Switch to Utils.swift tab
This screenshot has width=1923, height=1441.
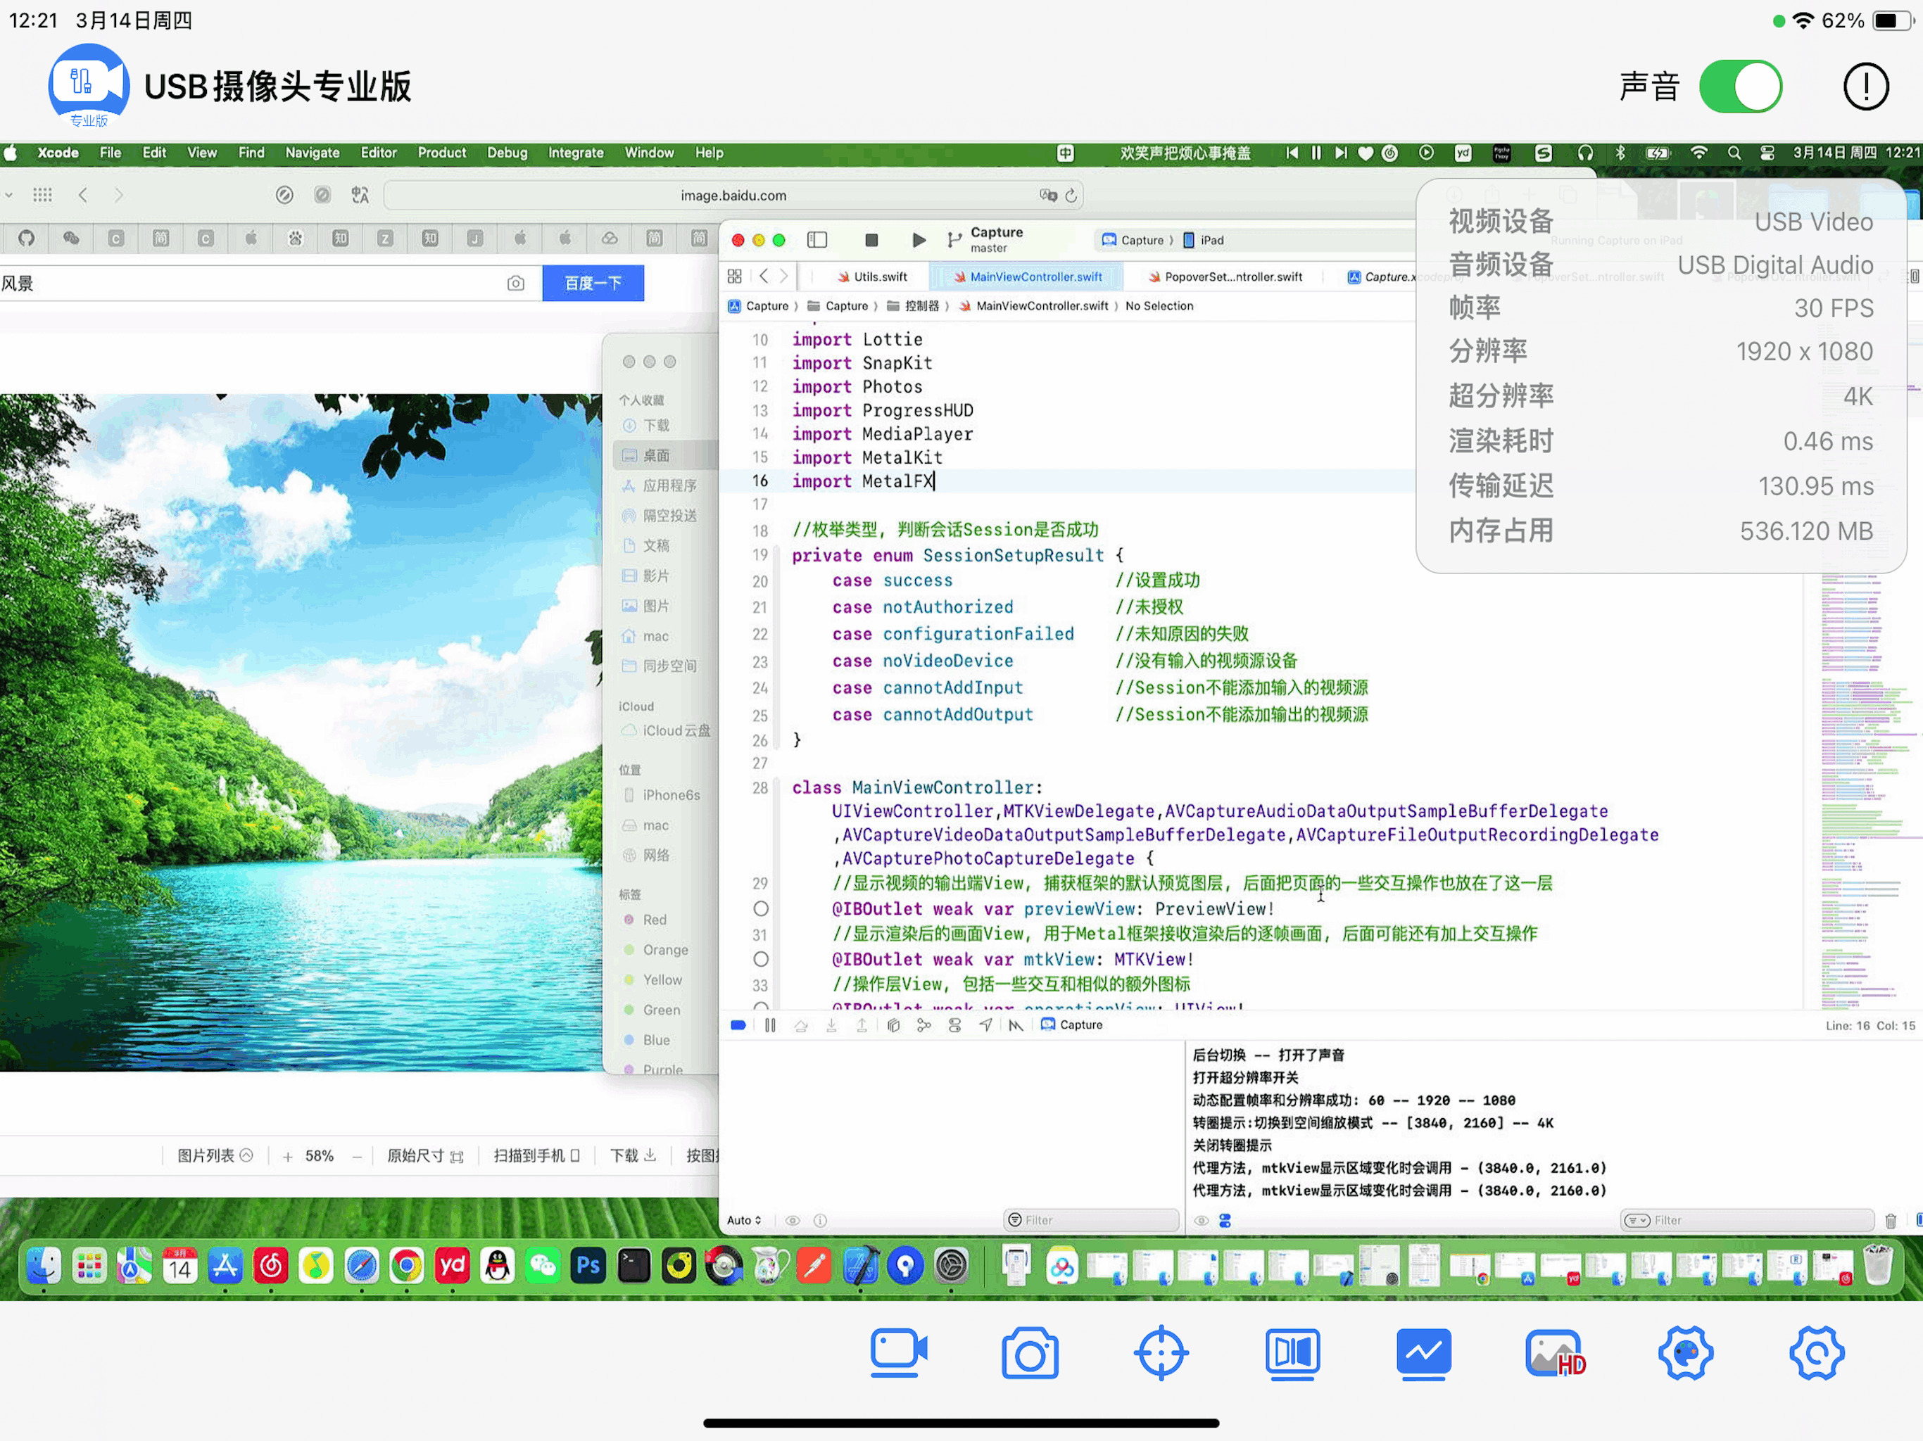872,277
